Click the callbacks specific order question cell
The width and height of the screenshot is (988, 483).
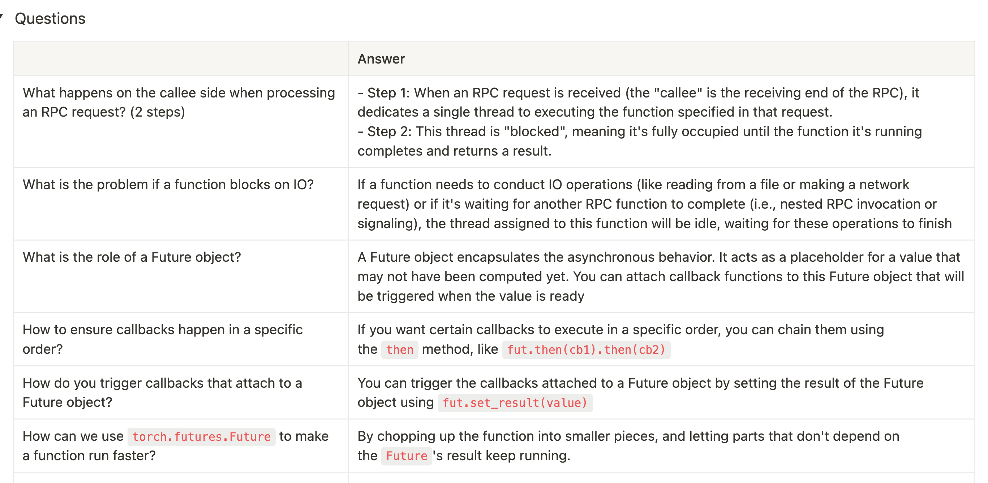181,339
